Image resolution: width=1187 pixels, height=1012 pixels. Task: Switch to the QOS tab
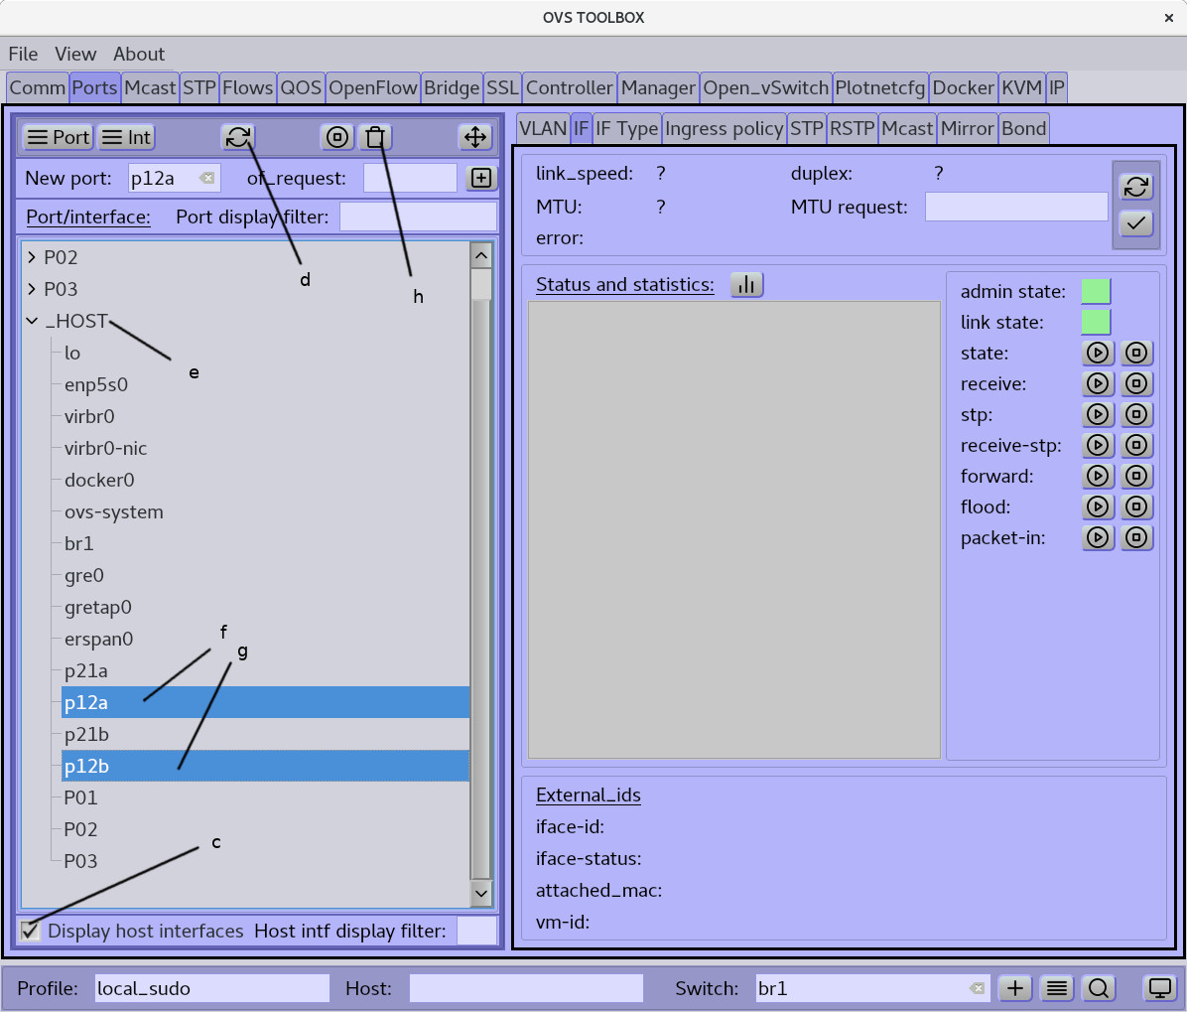tap(301, 87)
